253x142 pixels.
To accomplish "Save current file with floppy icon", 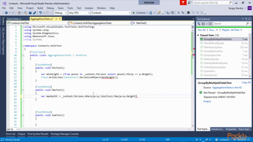I will click(30, 13).
